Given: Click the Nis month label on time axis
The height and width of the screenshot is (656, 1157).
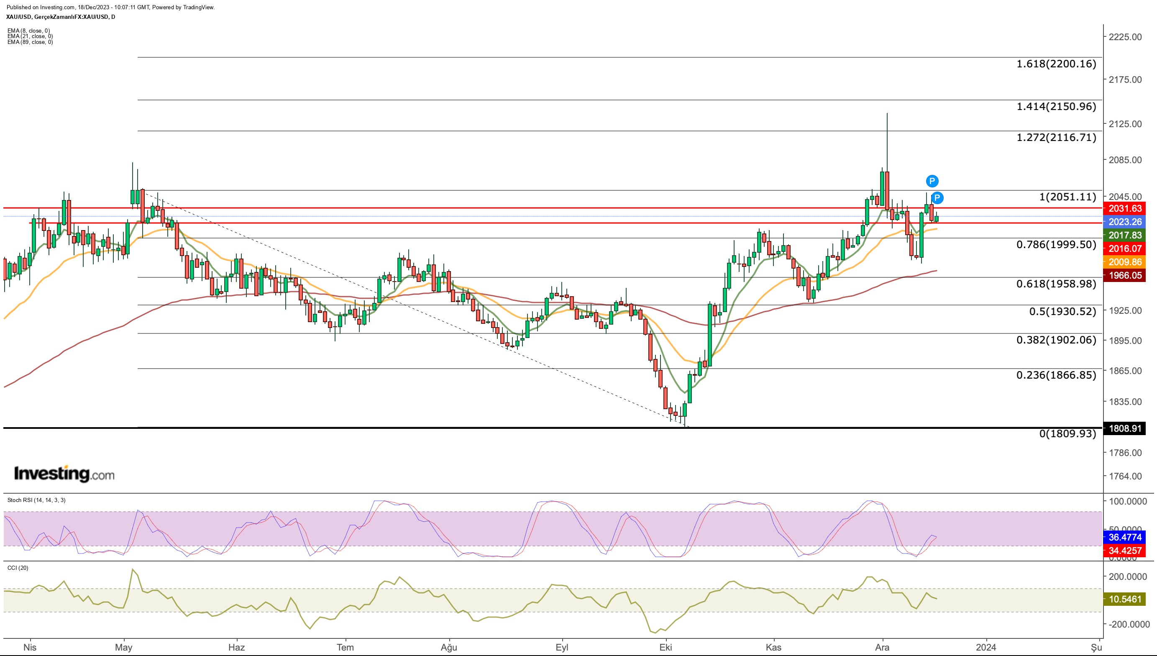Looking at the screenshot, I should click(30, 648).
